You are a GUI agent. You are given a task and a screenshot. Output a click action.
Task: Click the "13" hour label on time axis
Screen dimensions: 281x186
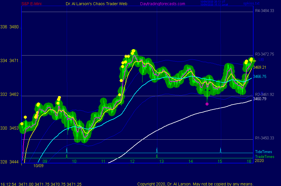(161, 161)
